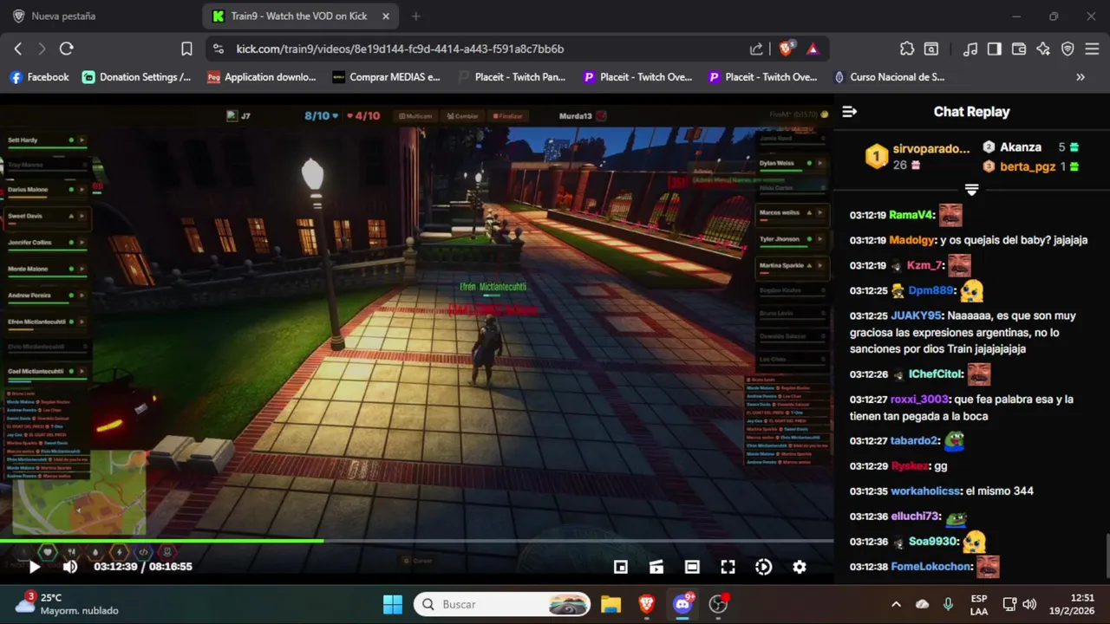This screenshot has height=624, width=1110.
Task: Bookmark this page with the bookmark icon
Action: (186, 49)
